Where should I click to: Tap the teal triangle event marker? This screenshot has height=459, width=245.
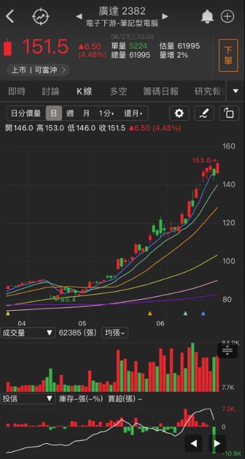pyautogui.click(x=186, y=313)
